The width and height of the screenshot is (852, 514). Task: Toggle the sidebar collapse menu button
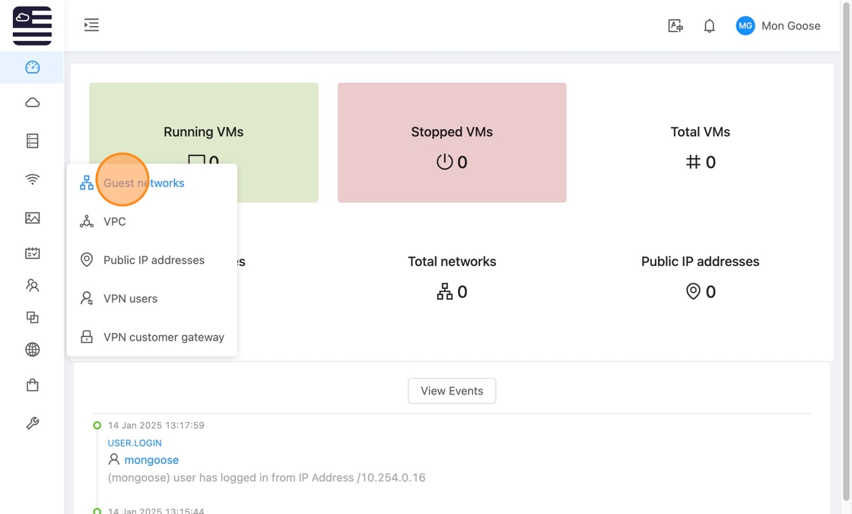click(91, 25)
